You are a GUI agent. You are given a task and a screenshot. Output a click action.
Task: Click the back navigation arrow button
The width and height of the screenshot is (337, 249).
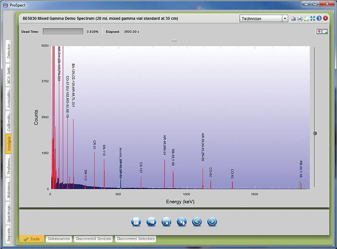click(197, 222)
